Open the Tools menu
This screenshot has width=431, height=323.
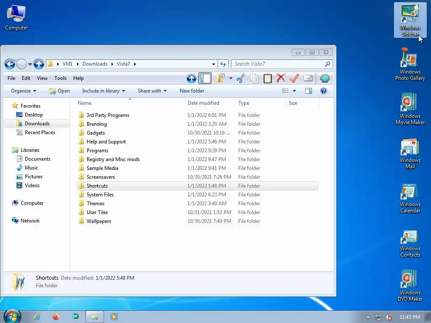click(x=61, y=78)
